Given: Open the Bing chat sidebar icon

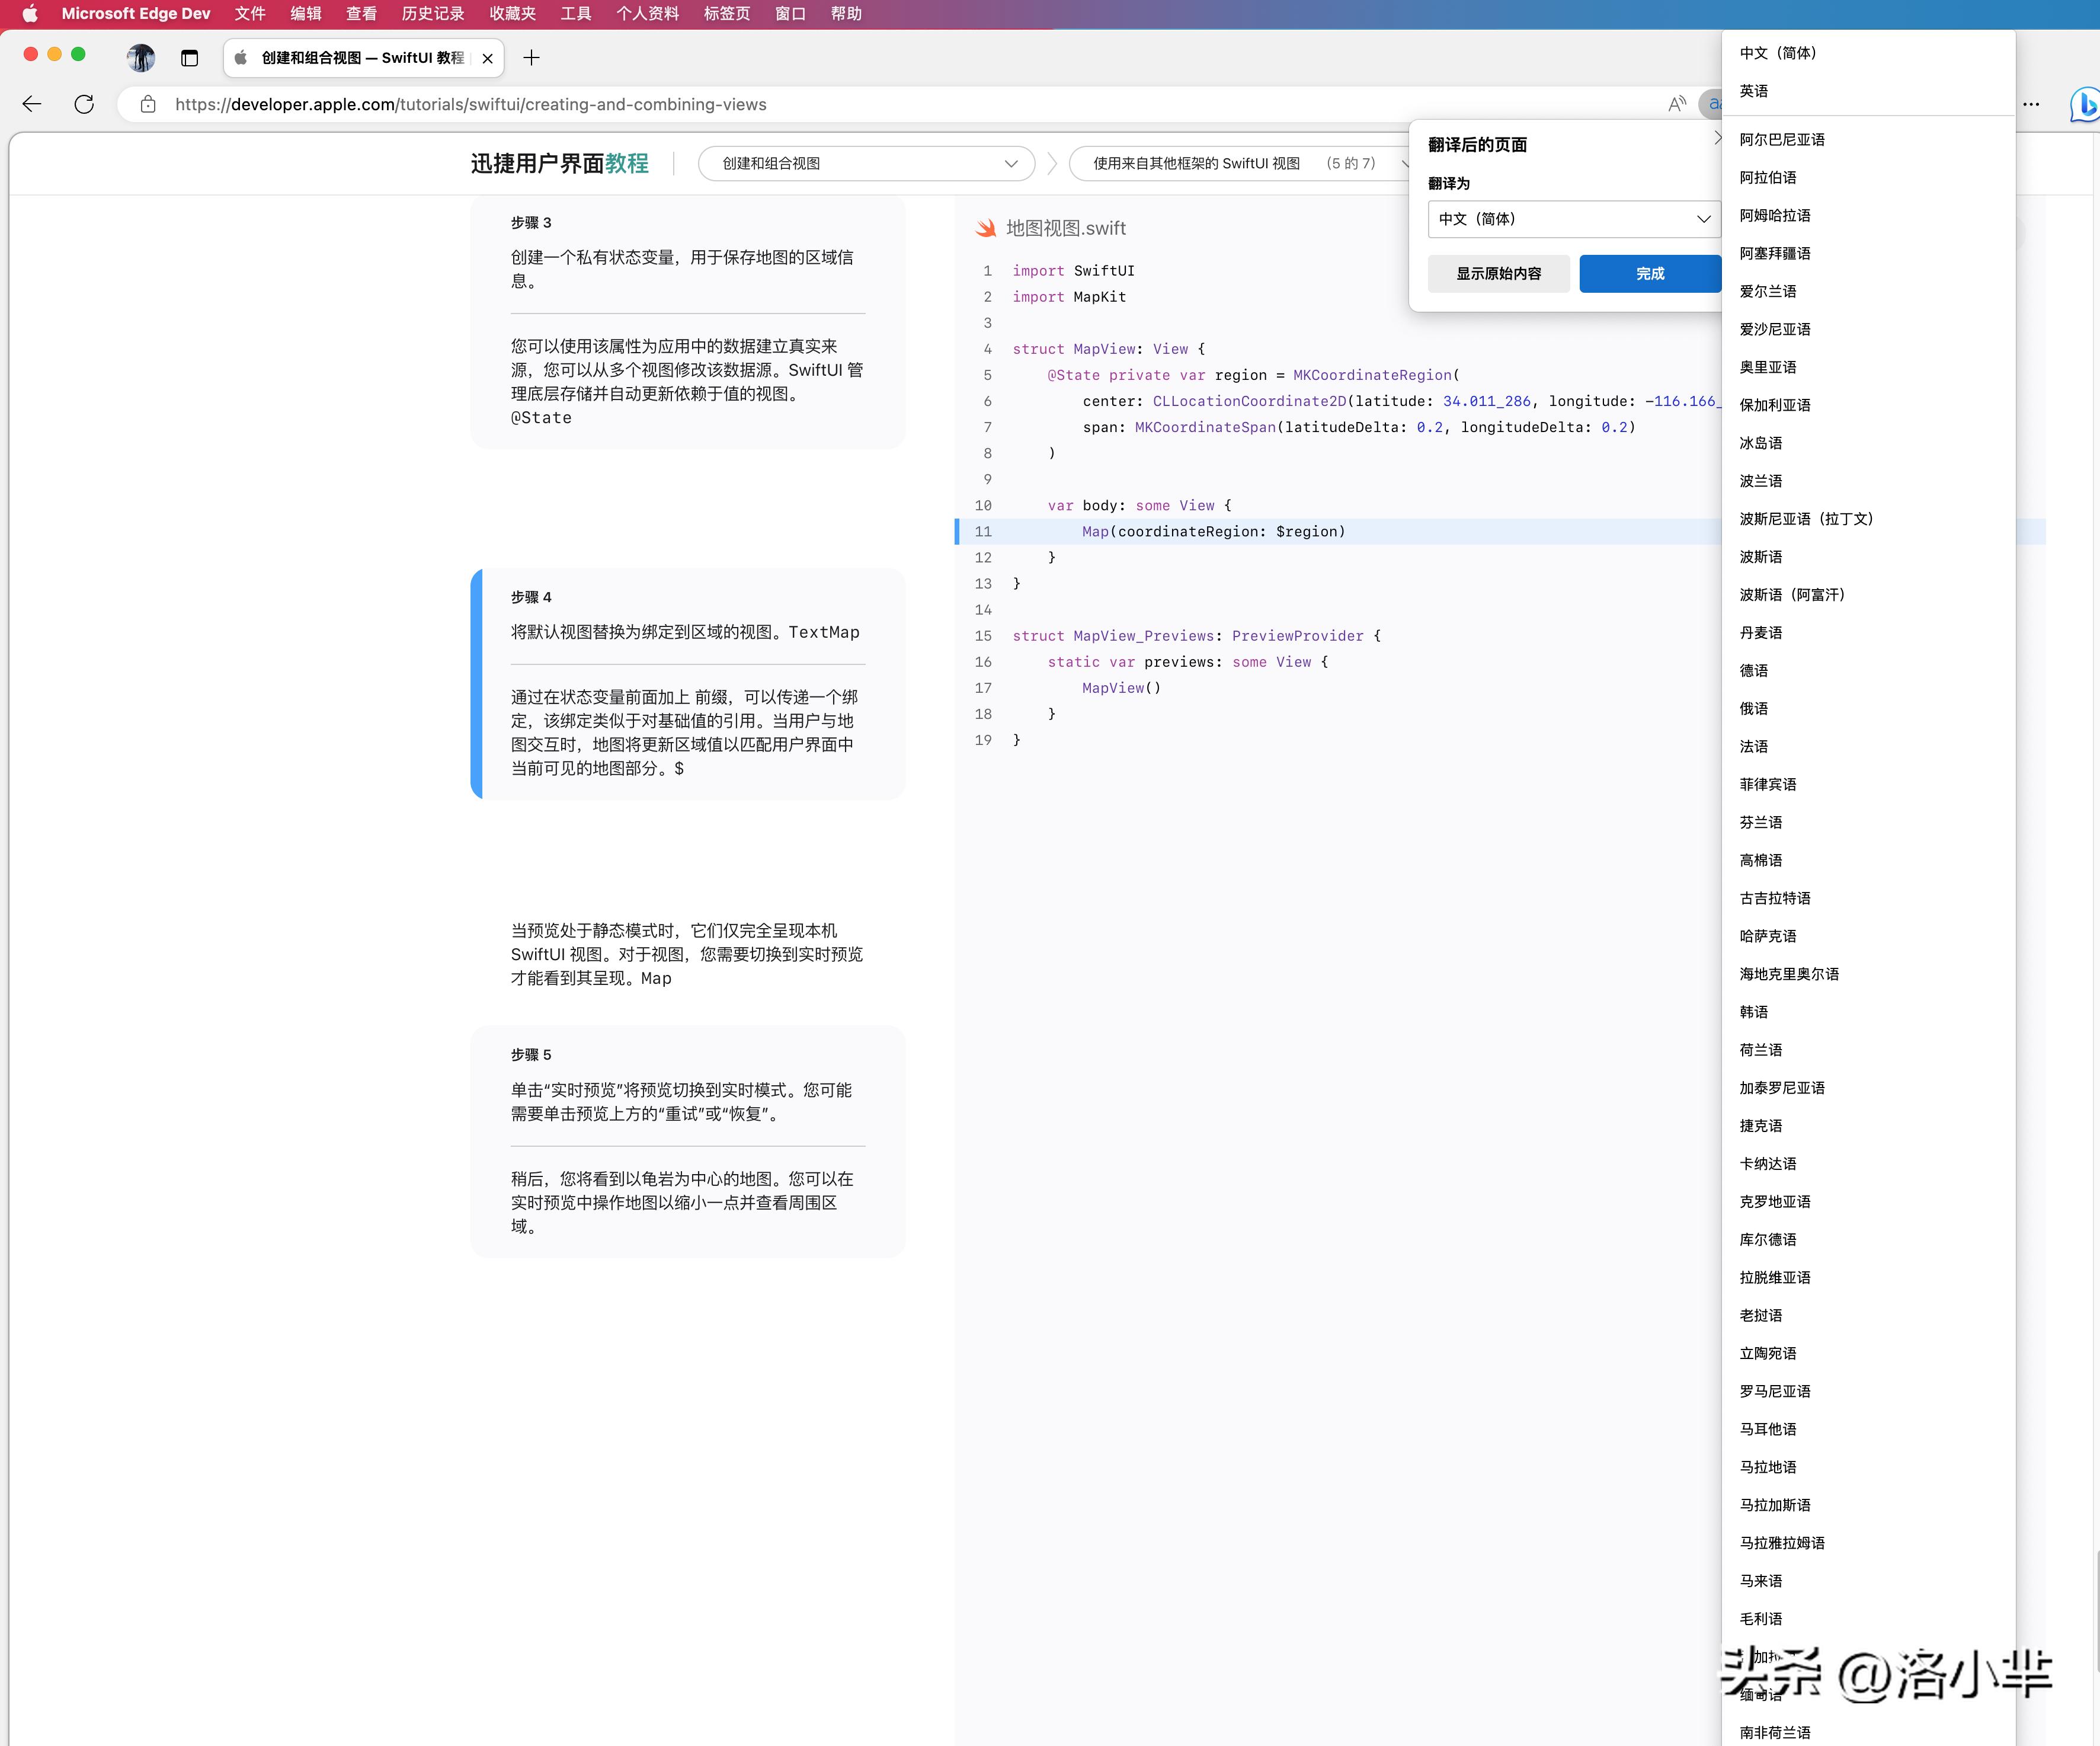Looking at the screenshot, I should click(2084, 104).
